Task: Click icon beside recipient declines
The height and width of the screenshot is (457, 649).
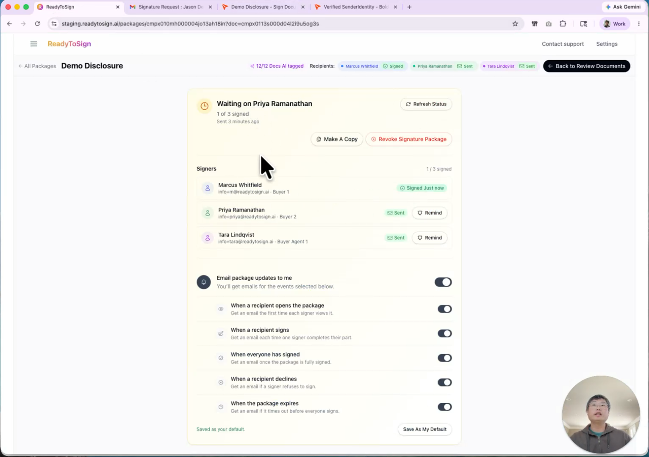Action: pos(221,383)
